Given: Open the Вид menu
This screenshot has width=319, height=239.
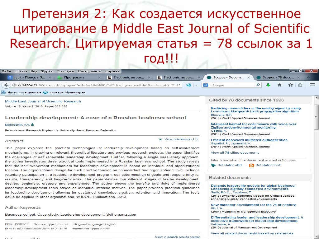Looking at the screenshot, I should pyautogui.click(x=34, y=71).
